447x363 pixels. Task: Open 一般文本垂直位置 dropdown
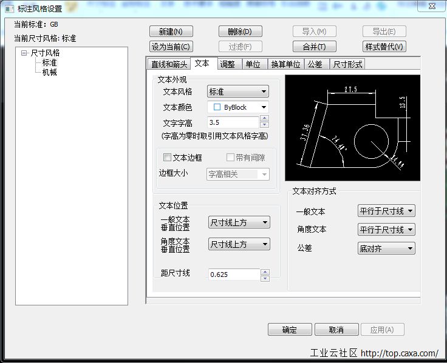coord(239,223)
